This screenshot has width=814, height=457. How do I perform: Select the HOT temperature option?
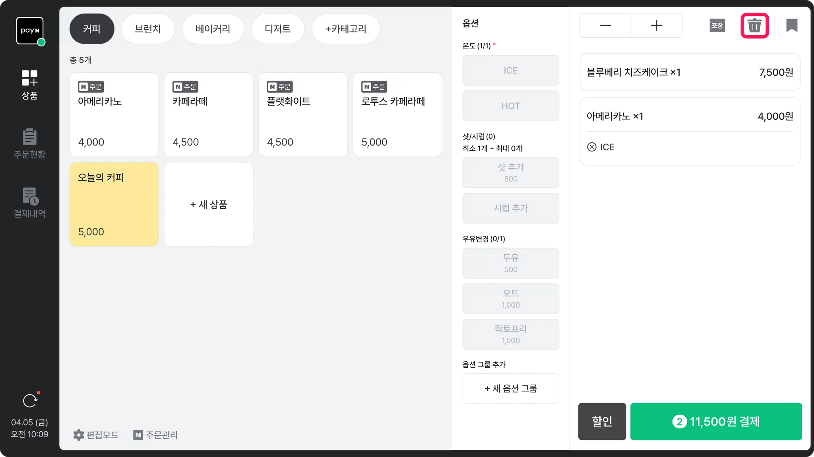click(x=510, y=106)
